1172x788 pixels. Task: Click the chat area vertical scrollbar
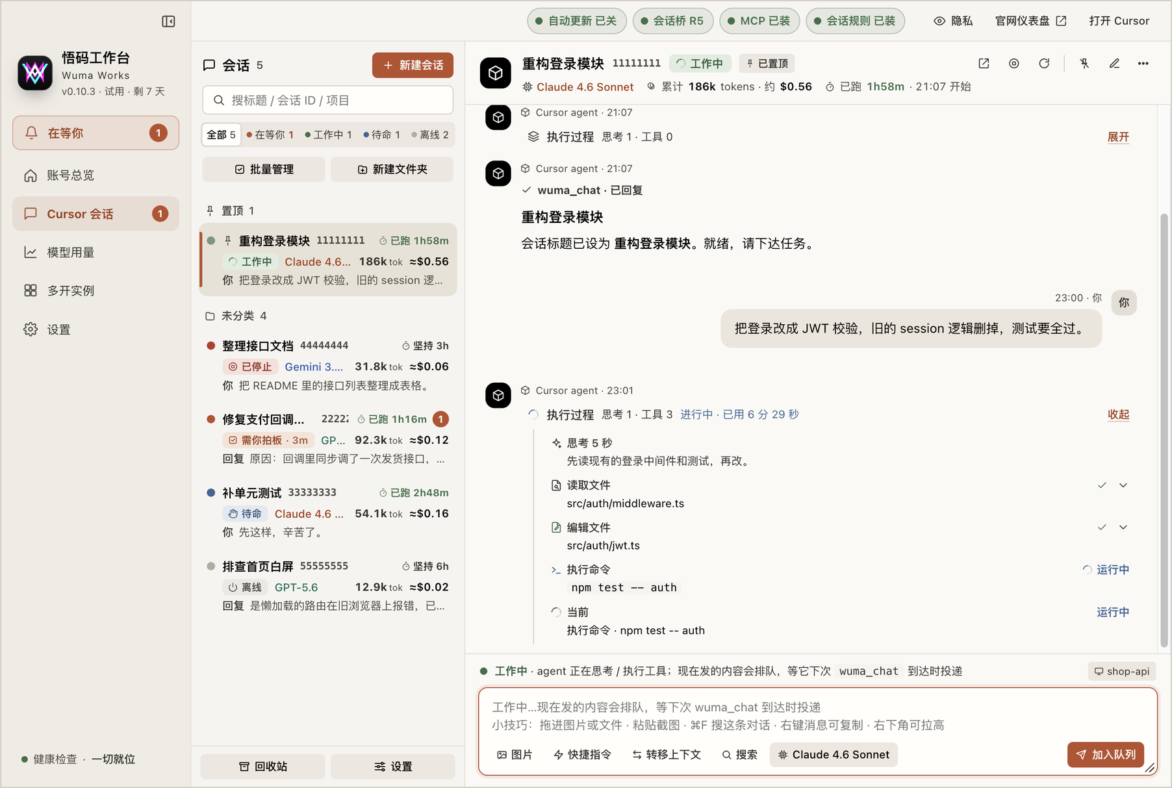click(x=1164, y=430)
